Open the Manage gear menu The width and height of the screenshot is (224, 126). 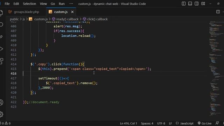click(1, 114)
